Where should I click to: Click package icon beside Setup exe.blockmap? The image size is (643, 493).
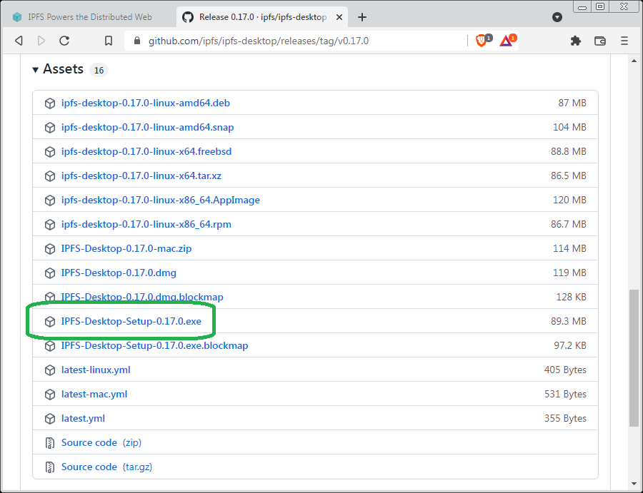pos(50,346)
